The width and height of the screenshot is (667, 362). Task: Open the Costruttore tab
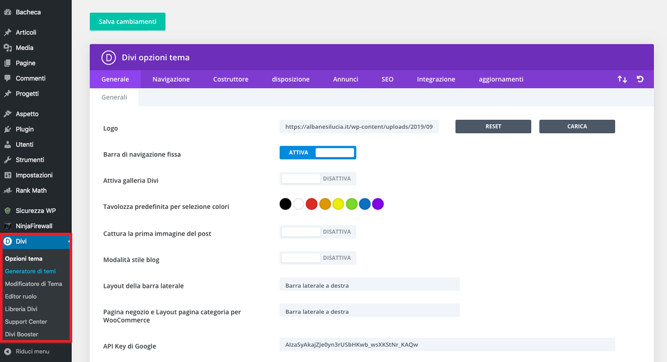click(231, 79)
